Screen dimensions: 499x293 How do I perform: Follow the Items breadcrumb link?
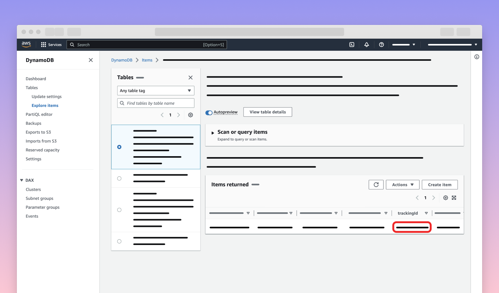coord(147,60)
